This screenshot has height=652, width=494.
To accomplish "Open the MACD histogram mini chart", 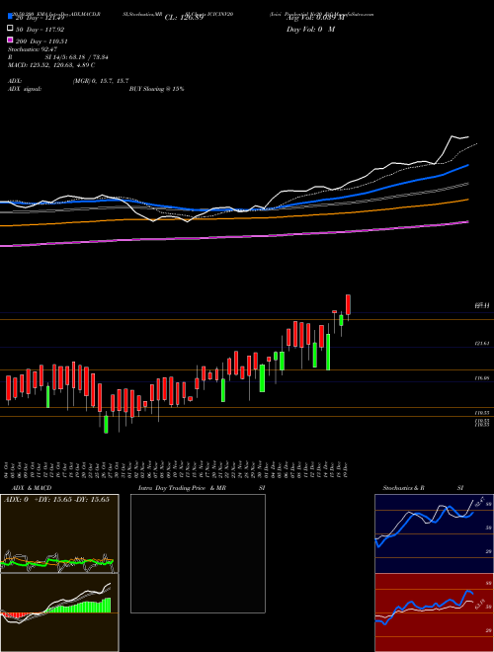I will point(59,612).
